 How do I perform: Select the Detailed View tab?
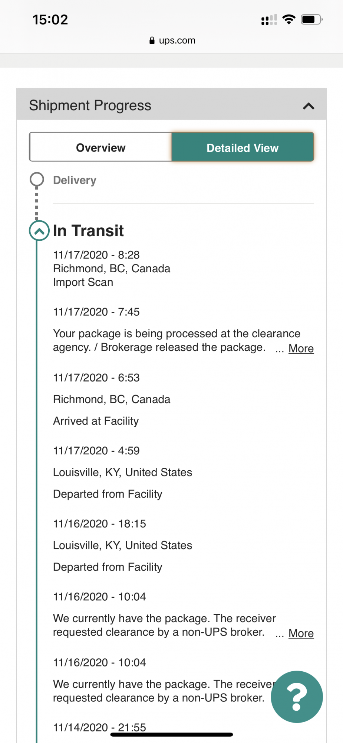(243, 147)
